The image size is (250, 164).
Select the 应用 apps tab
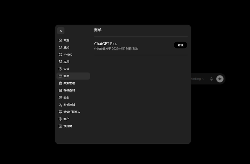[x=73, y=62]
